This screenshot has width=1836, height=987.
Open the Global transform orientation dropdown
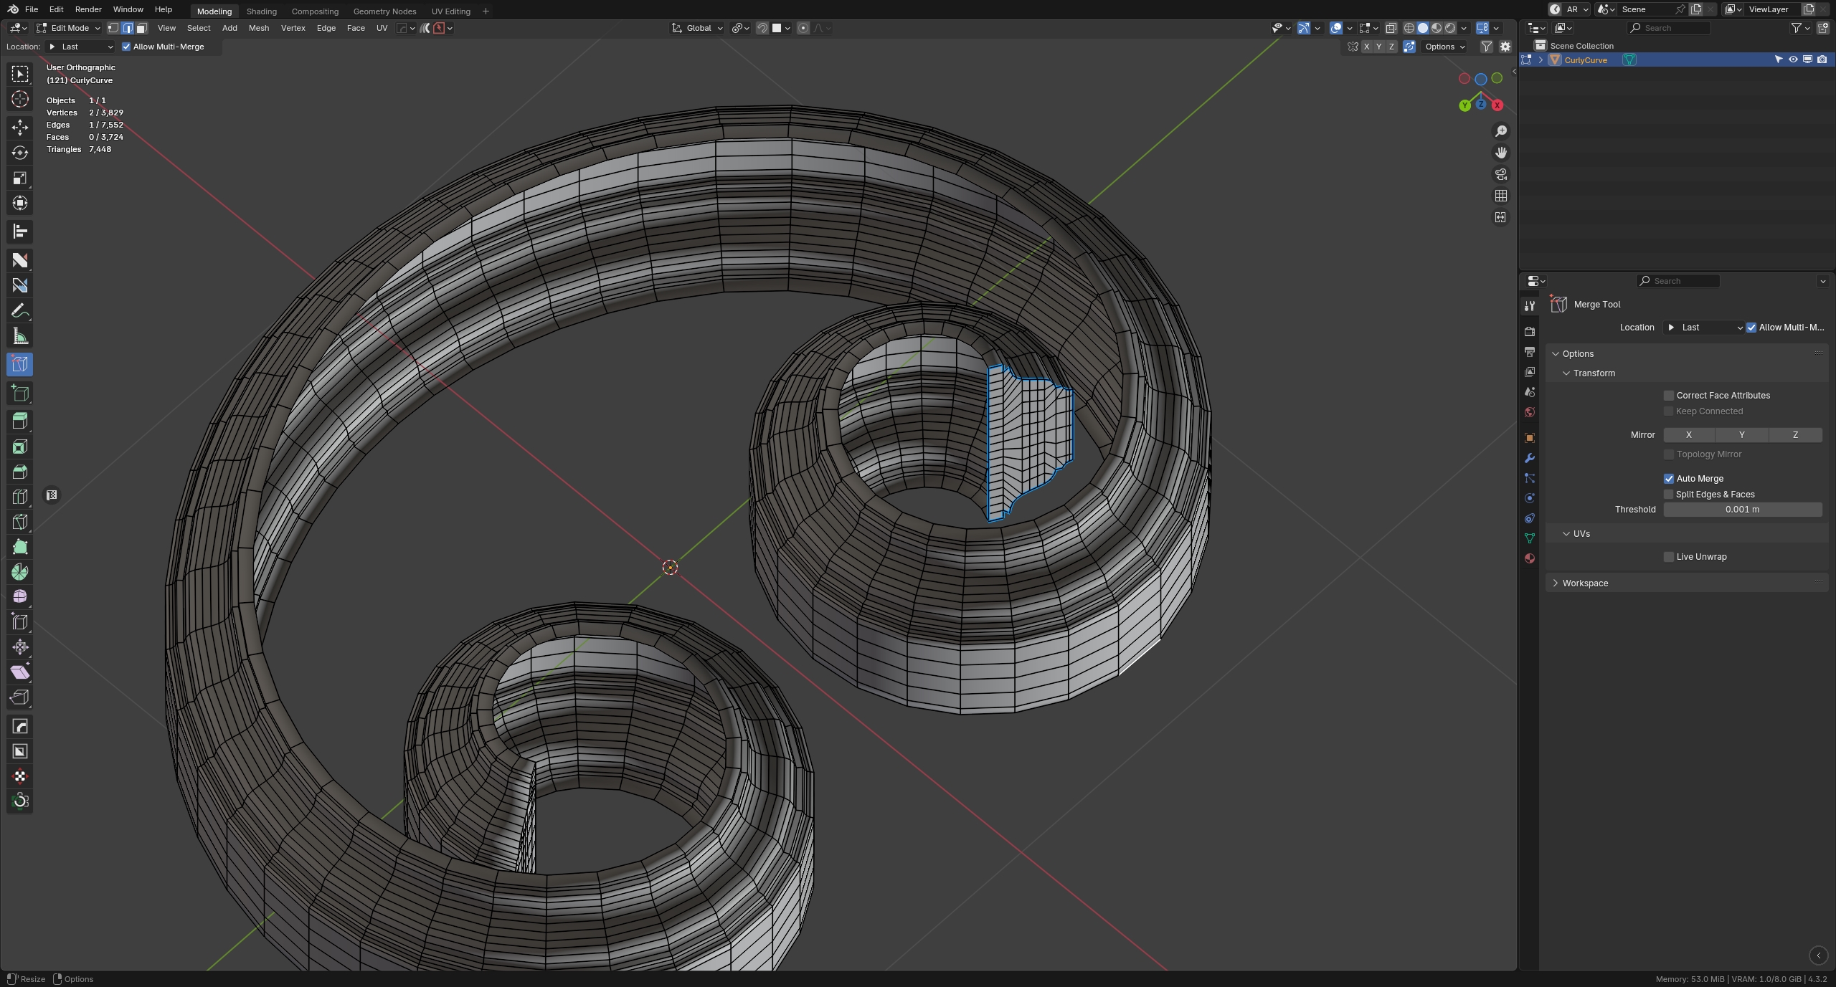point(697,28)
